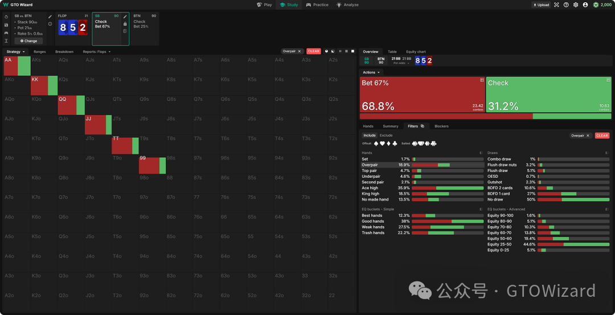Click the screenshot capture icon beside Upload
The height and width of the screenshot is (315, 615).
click(x=557, y=5)
